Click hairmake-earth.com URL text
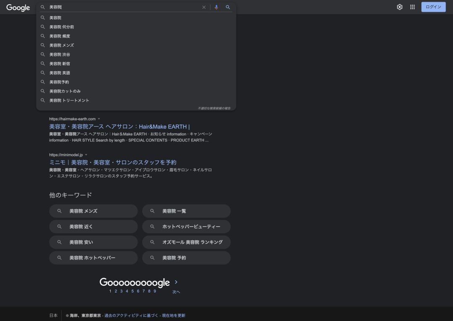 (72, 119)
